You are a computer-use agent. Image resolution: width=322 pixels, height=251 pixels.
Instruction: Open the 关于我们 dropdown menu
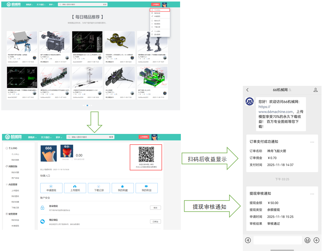click(x=41, y=4)
